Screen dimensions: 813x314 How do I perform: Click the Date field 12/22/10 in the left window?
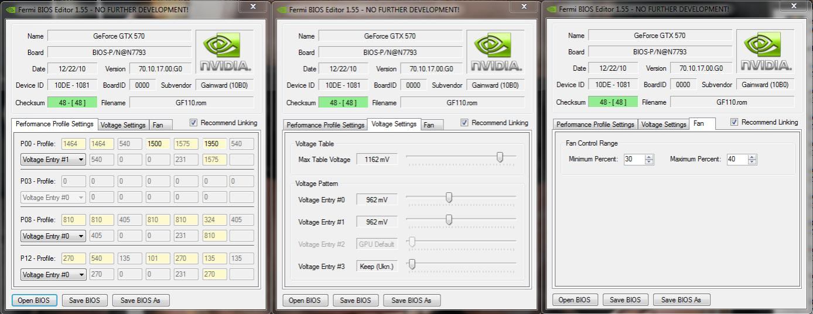click(x=72, y=69)
